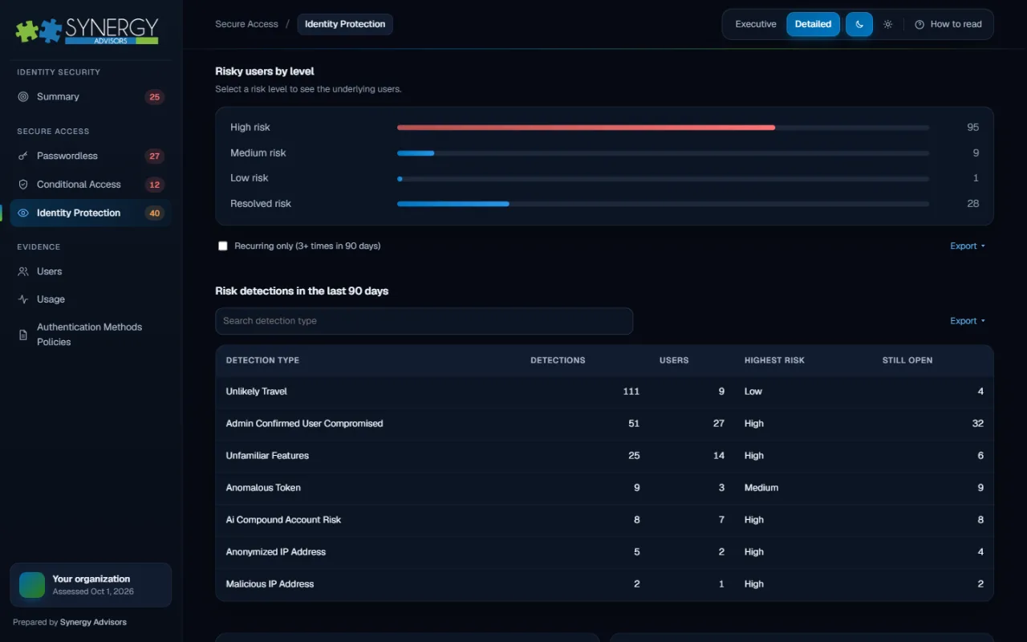Open Export dropdown under risky users
This screenshot has height=642, width=1027.
[x=968, y=246]
